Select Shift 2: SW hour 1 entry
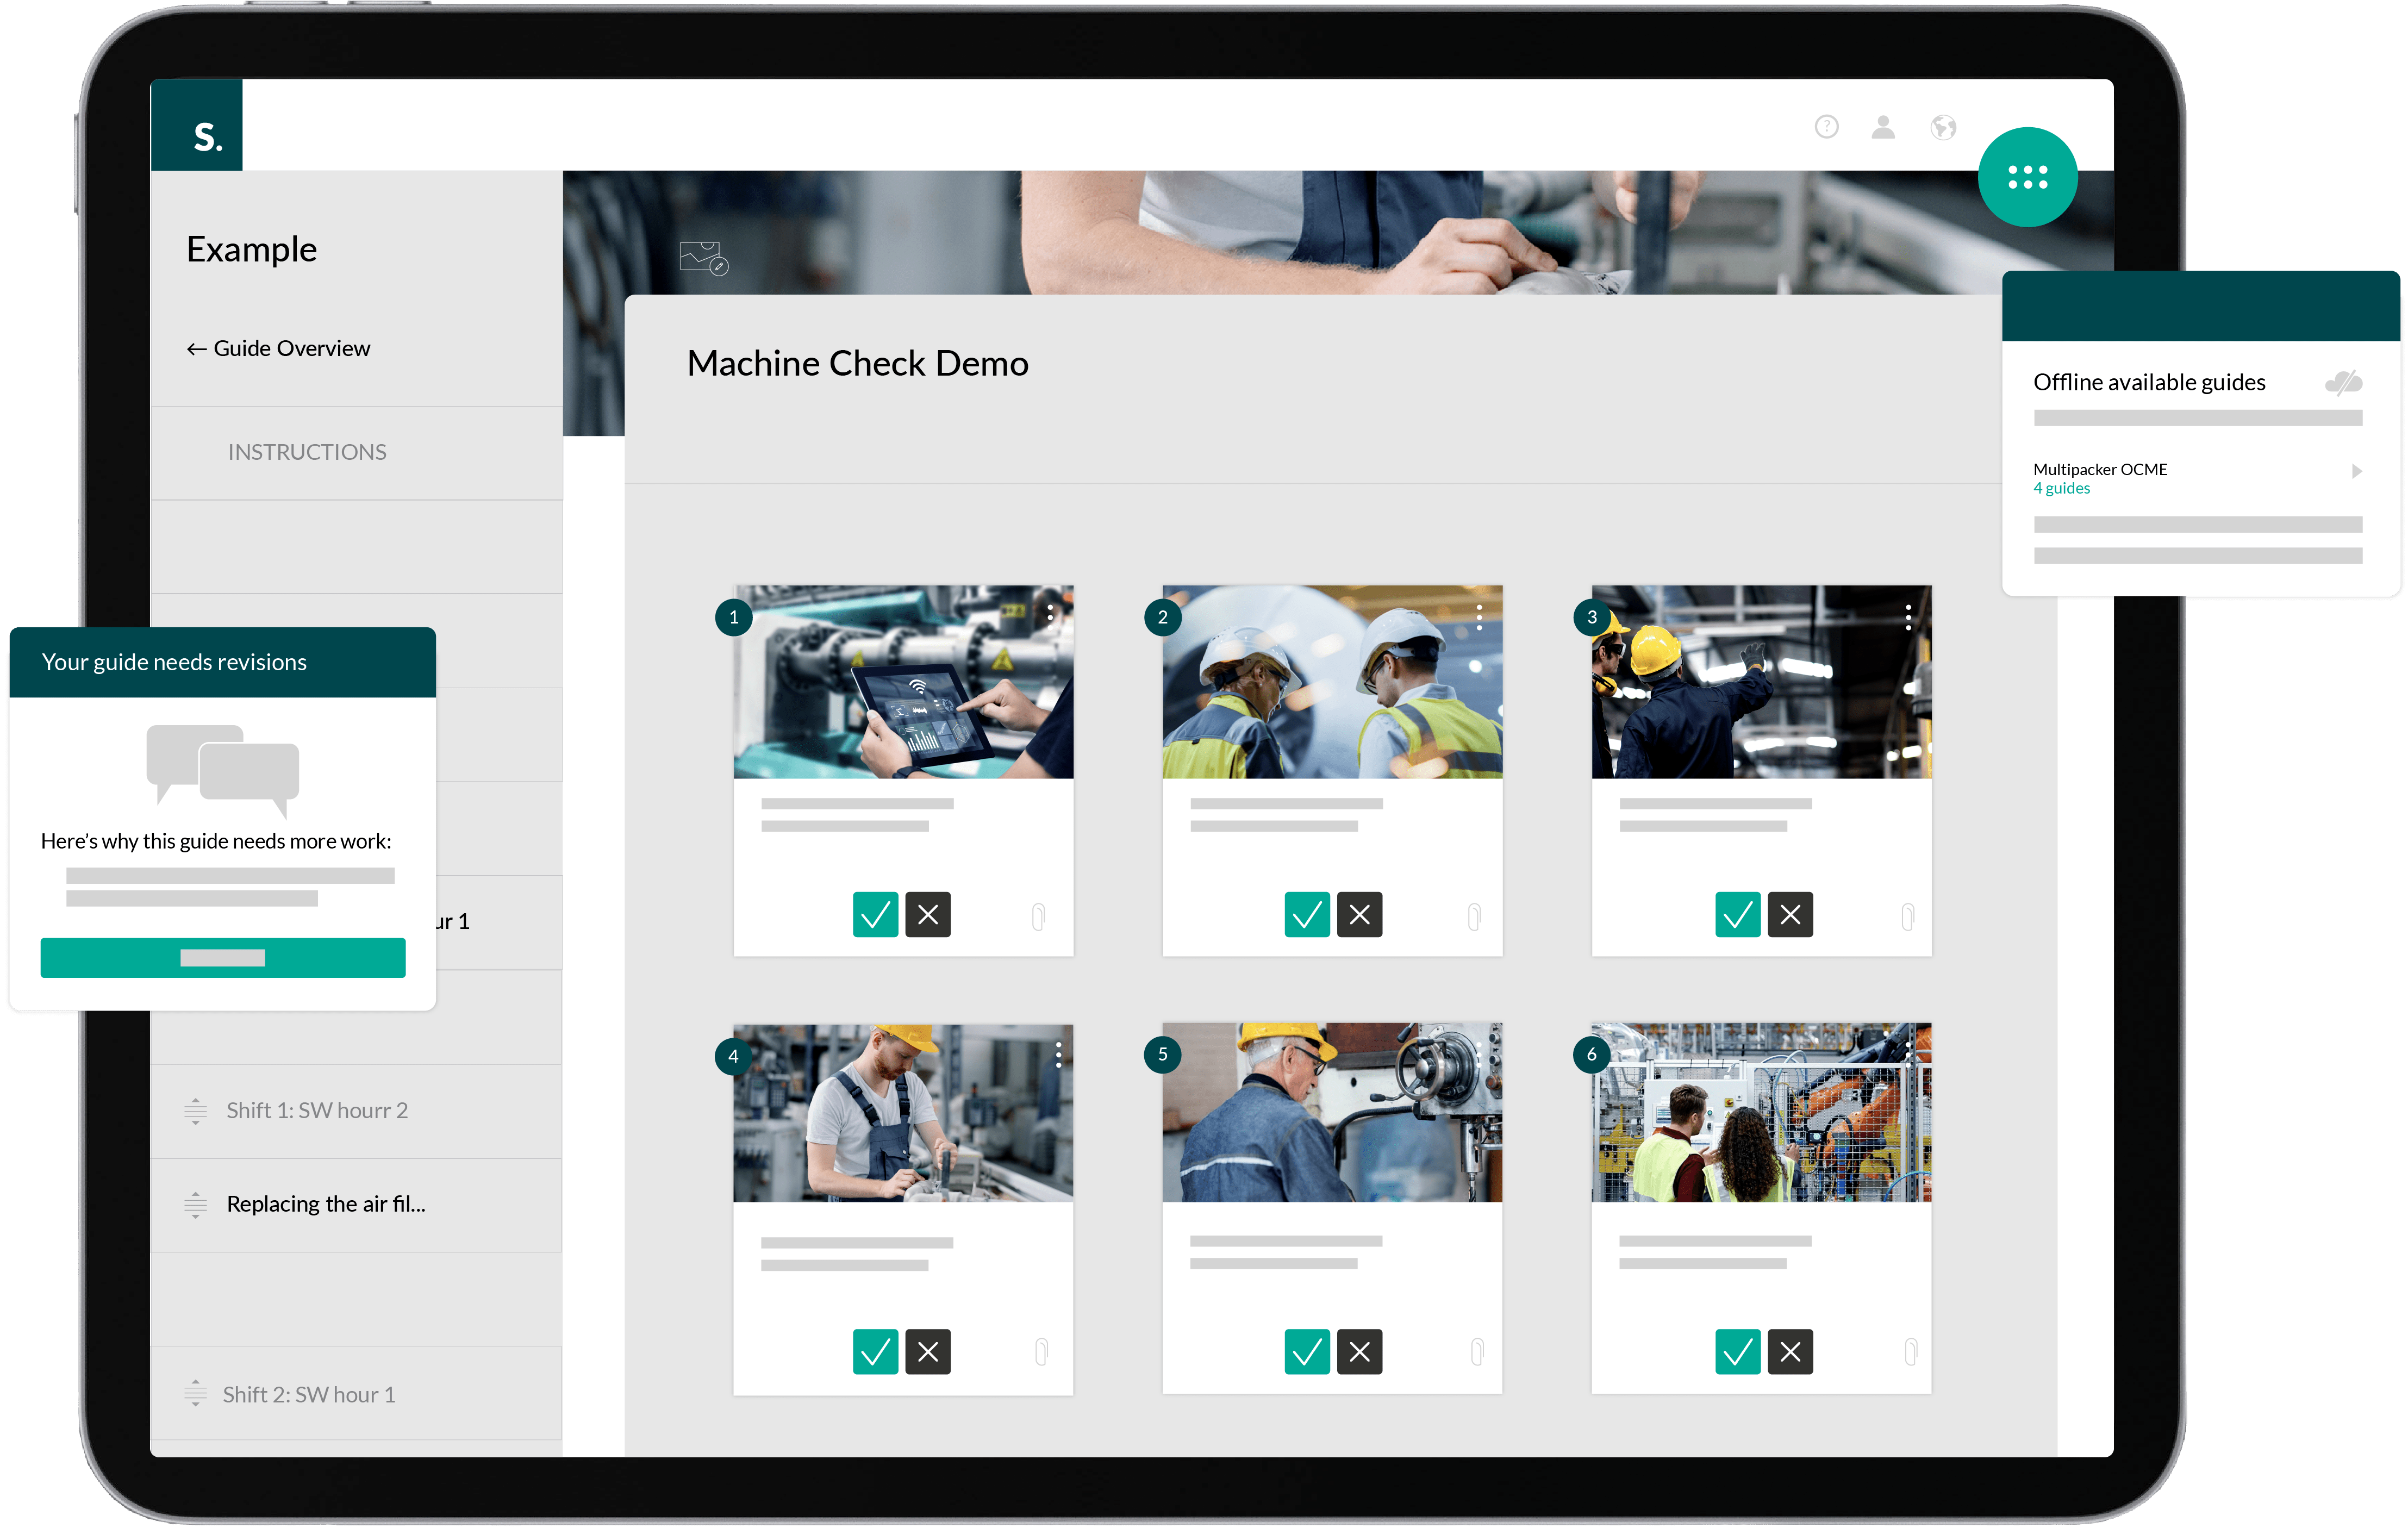The width and height of the screenshot is (2408, 1528). click(309, 1394)
